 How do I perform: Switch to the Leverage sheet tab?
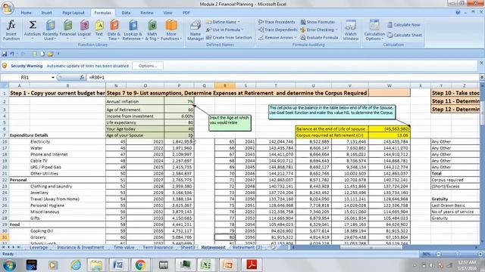point(39,247)
